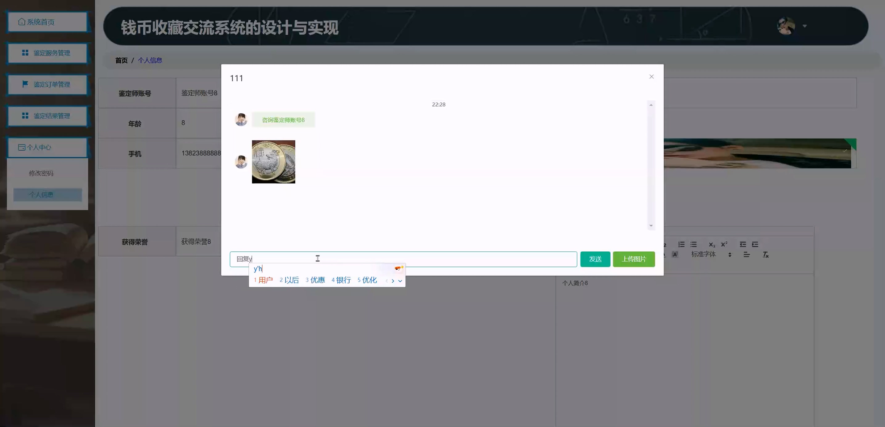885x427 pixels.
Task: Toggle ordered list in editor toolbar
Action: tap(681, 244)
